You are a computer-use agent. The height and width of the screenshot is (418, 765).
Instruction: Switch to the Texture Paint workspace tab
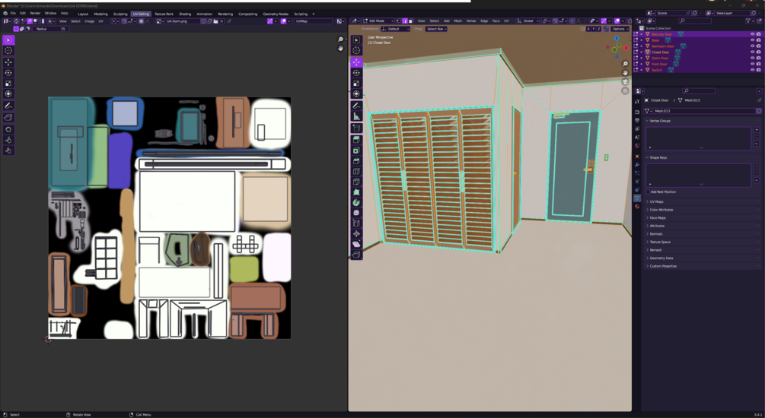coord(164,14)
